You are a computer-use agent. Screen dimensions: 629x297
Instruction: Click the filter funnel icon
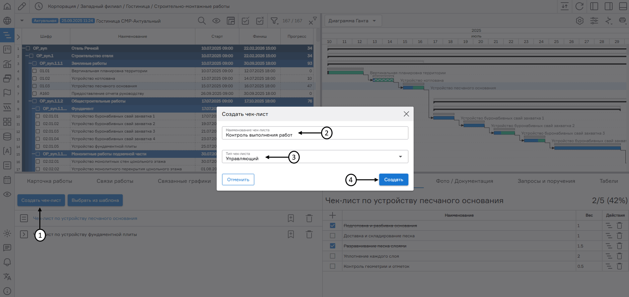pos(274,21)
